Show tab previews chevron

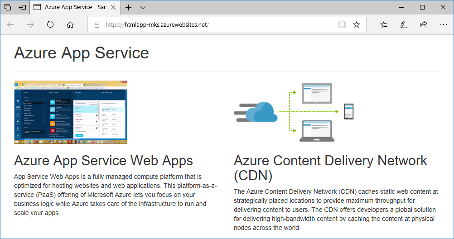click(x=143, y=8)
